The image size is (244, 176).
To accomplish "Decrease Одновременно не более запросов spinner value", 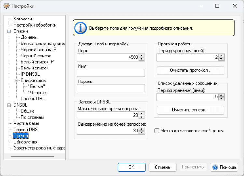I will 141,132.
